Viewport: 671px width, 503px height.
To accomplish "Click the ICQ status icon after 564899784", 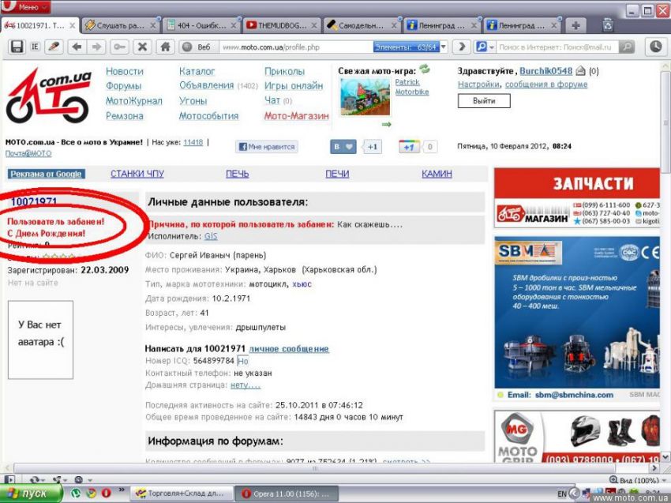I will click(x=242, y=361).
